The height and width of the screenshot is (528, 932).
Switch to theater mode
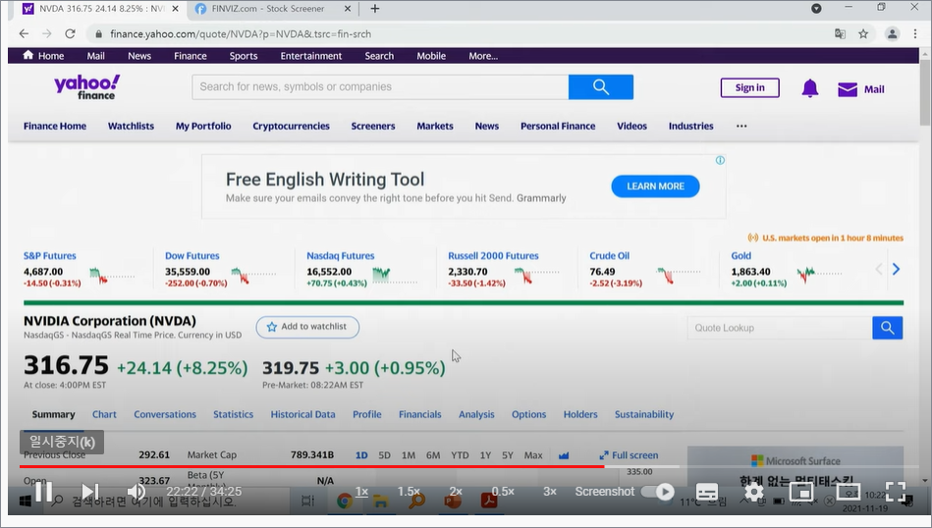click(x=849, y=492)
